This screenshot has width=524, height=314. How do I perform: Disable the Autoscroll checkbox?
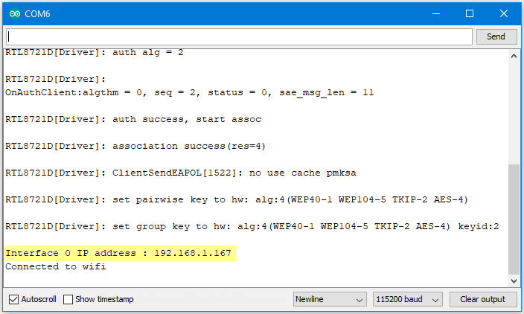click(x=13, y=299)
